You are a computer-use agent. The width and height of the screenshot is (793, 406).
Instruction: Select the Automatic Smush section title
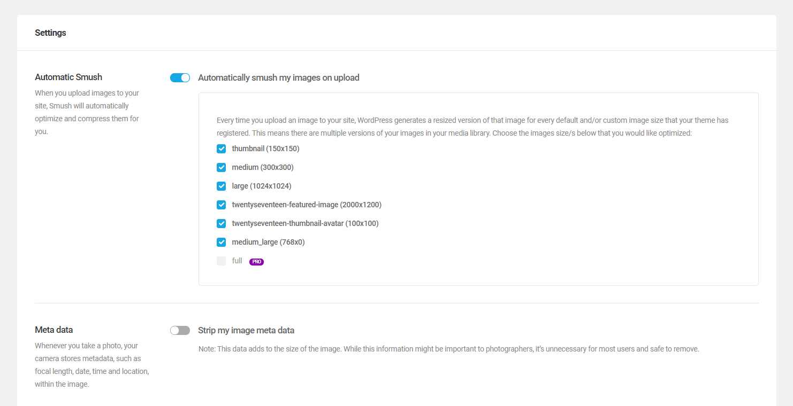tap(68, 77)
